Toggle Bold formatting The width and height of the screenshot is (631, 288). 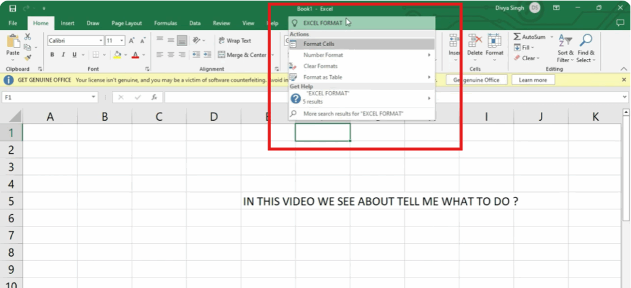(x=52, y=55)
